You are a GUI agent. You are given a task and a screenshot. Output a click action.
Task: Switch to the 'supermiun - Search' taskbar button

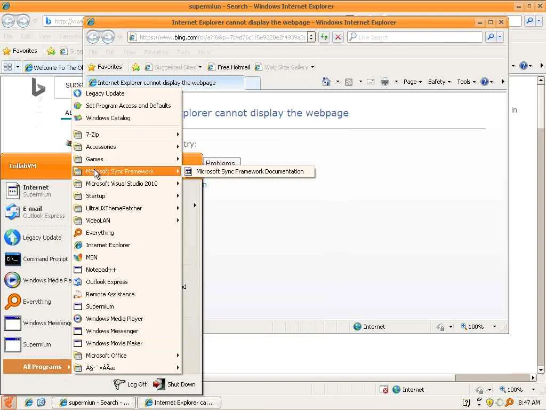pyautogui.click(x=94, y=403)
